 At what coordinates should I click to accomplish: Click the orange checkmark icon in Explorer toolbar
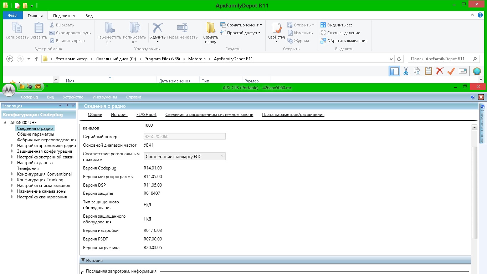click(451, 71)
